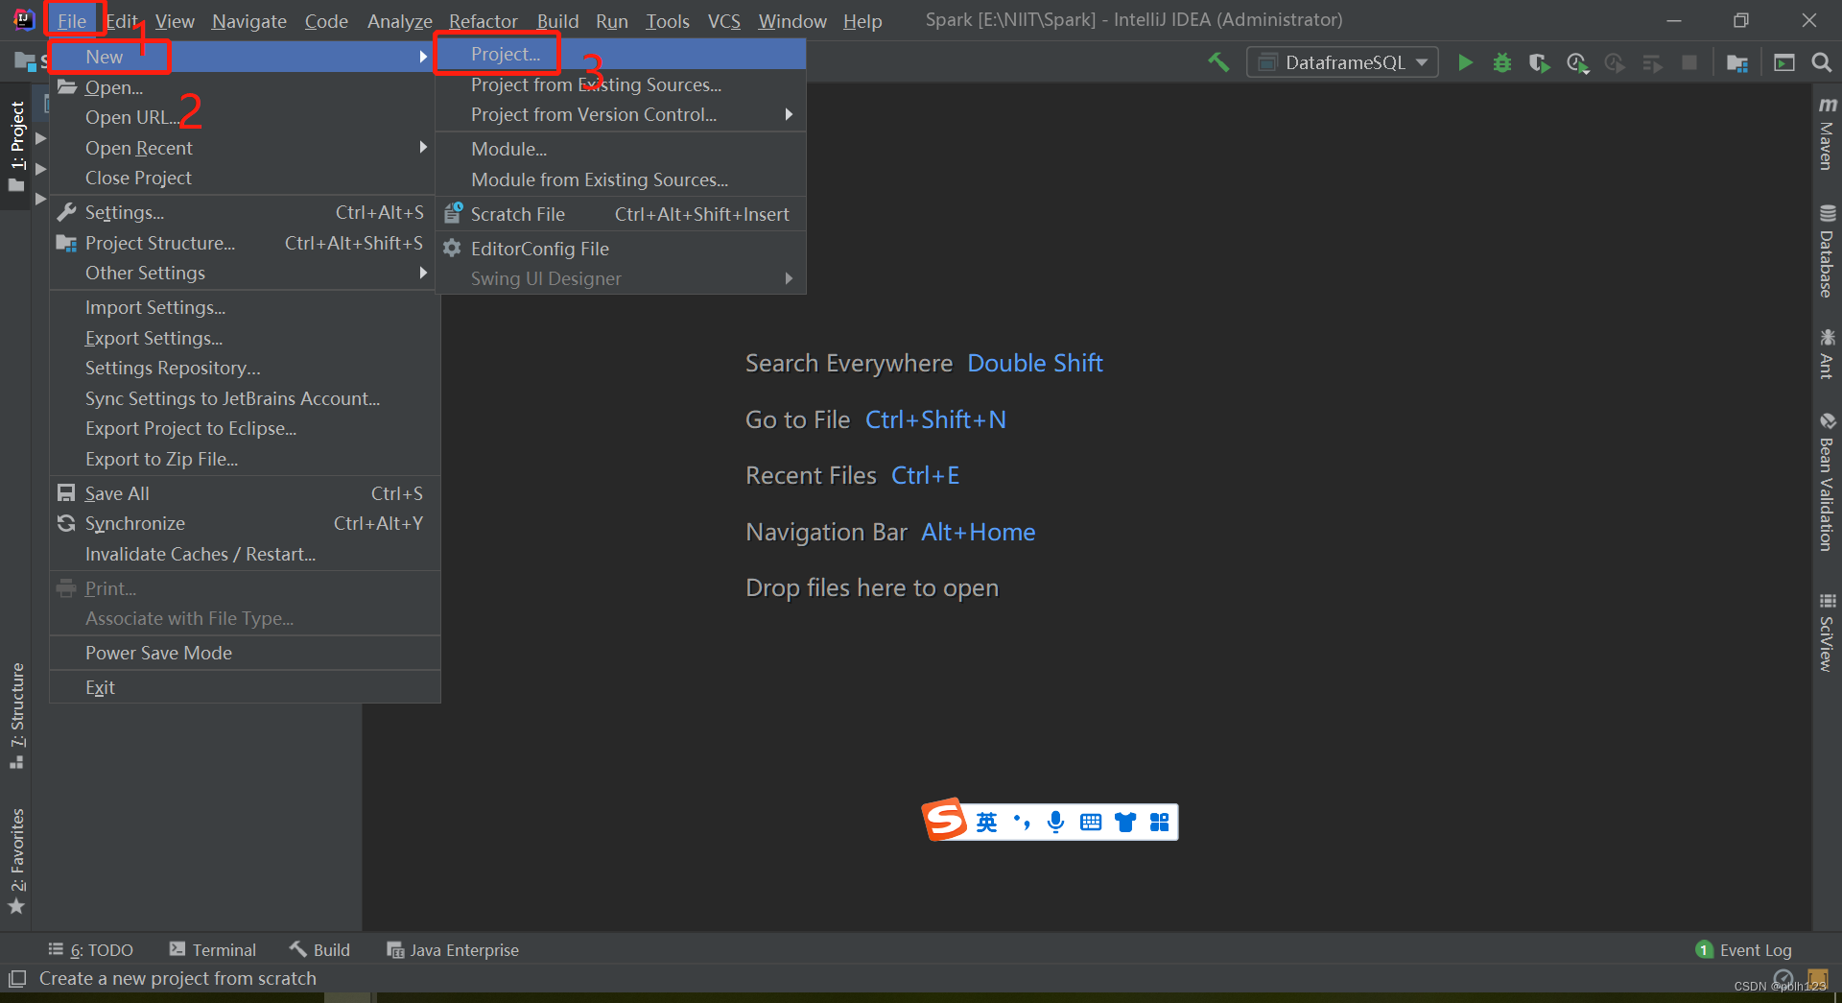Click Save All
The height and width of the screenshot is (1003, 1842).
tap(245, 493)
